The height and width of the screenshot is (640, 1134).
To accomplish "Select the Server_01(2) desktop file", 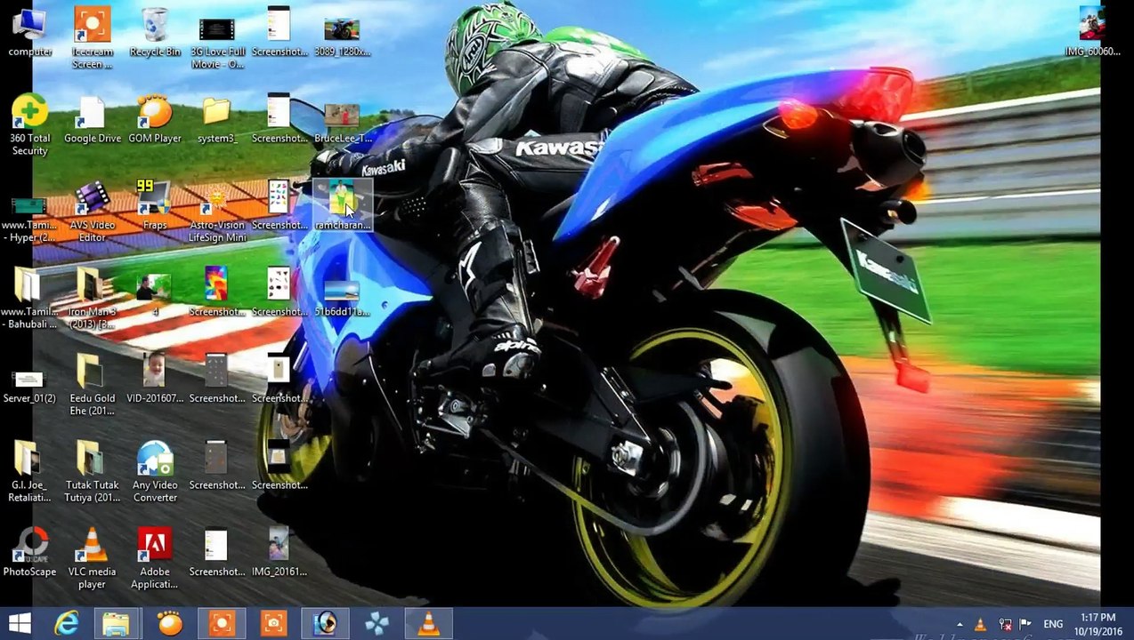I will pos(29,386).
